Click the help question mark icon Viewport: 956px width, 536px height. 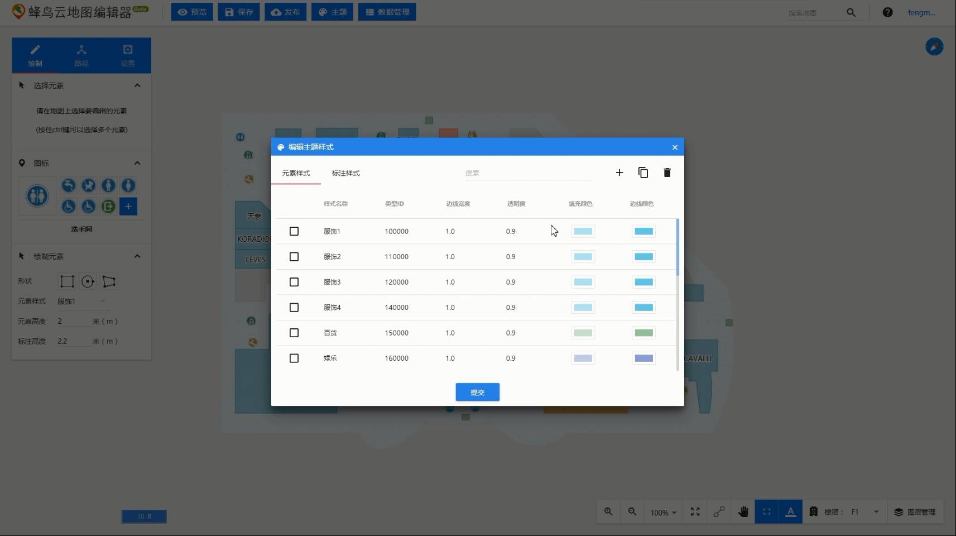[887, 12]
